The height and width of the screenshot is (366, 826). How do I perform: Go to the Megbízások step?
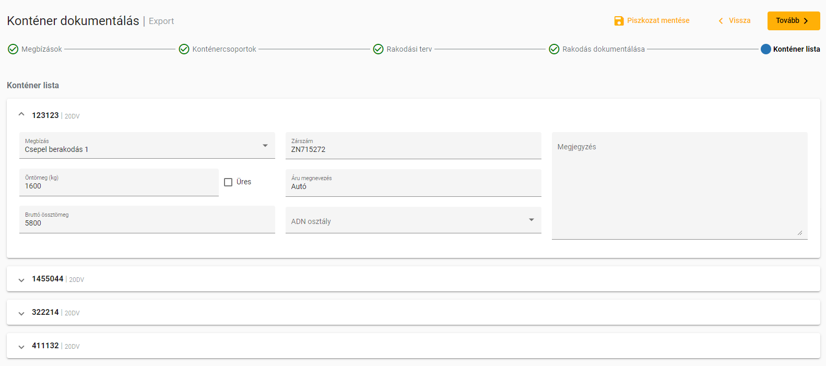click(41, 49)
